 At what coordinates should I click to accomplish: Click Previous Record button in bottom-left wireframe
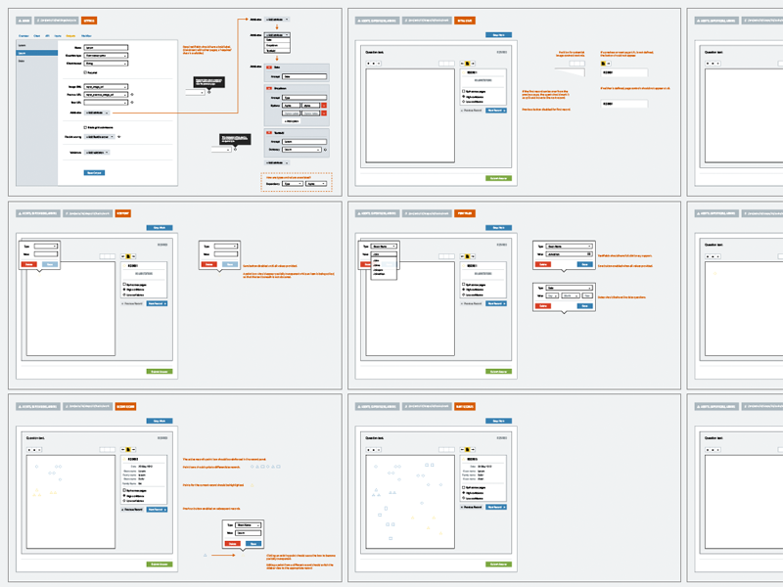pyautogui.click(x=132, y=509)
